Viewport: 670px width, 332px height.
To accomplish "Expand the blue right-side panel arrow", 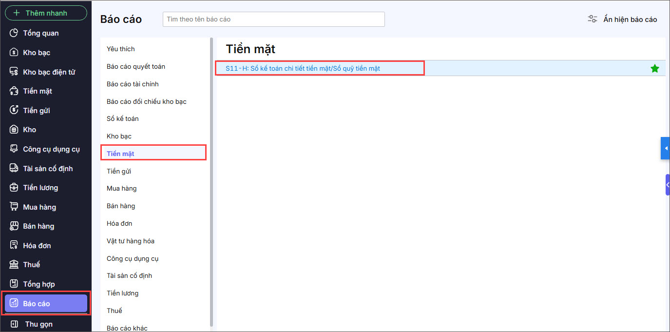I will [x=665, y=148].
